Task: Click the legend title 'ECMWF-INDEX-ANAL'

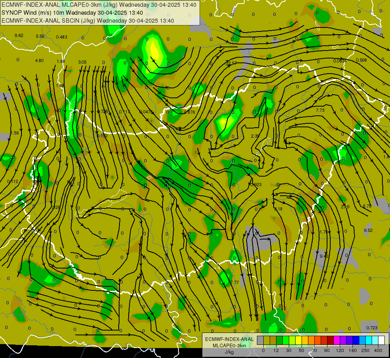Action: click(229, 339)
